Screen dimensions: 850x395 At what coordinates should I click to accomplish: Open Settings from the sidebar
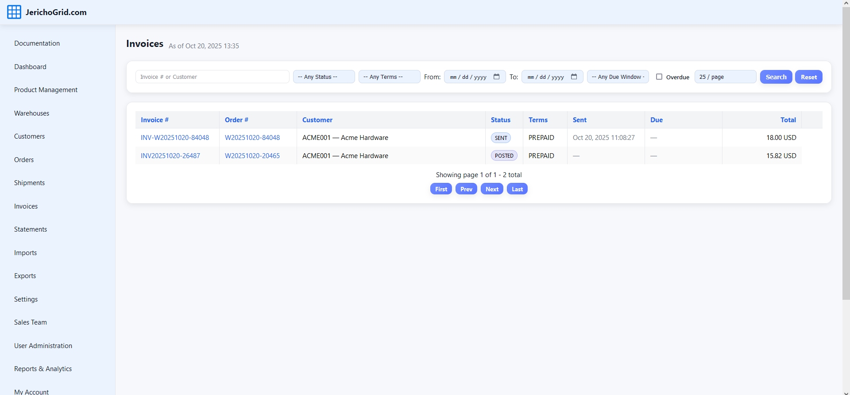click(26, 299)
